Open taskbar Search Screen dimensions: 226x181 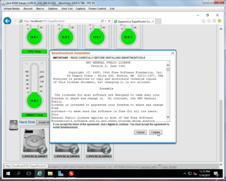click(x=18, y=174)
